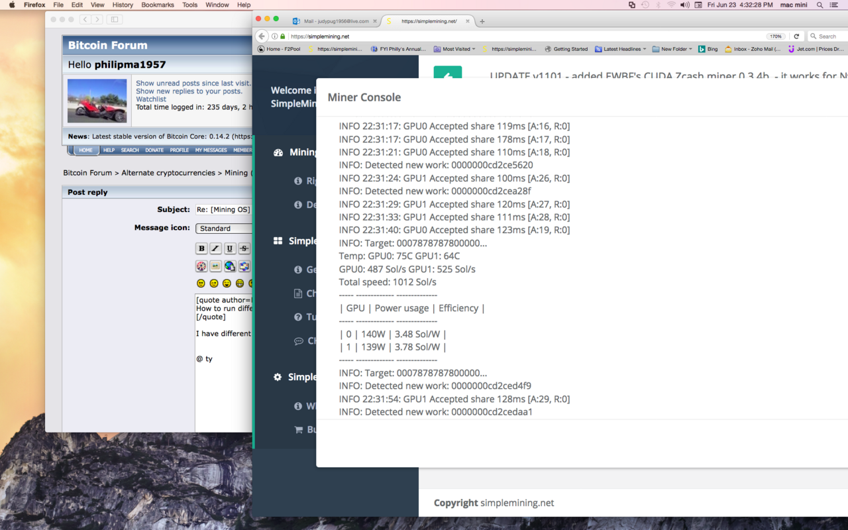Viewport: 848px width, 530px height.
Task: Apply Underline formatting in forum post editor
Action: [230, 248]
